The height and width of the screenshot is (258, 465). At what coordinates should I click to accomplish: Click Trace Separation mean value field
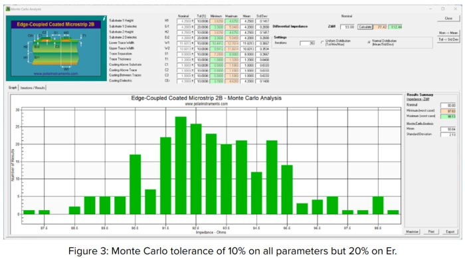pos(247,55)
